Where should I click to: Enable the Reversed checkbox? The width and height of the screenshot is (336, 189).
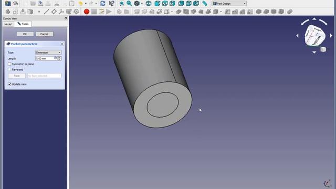9,70
